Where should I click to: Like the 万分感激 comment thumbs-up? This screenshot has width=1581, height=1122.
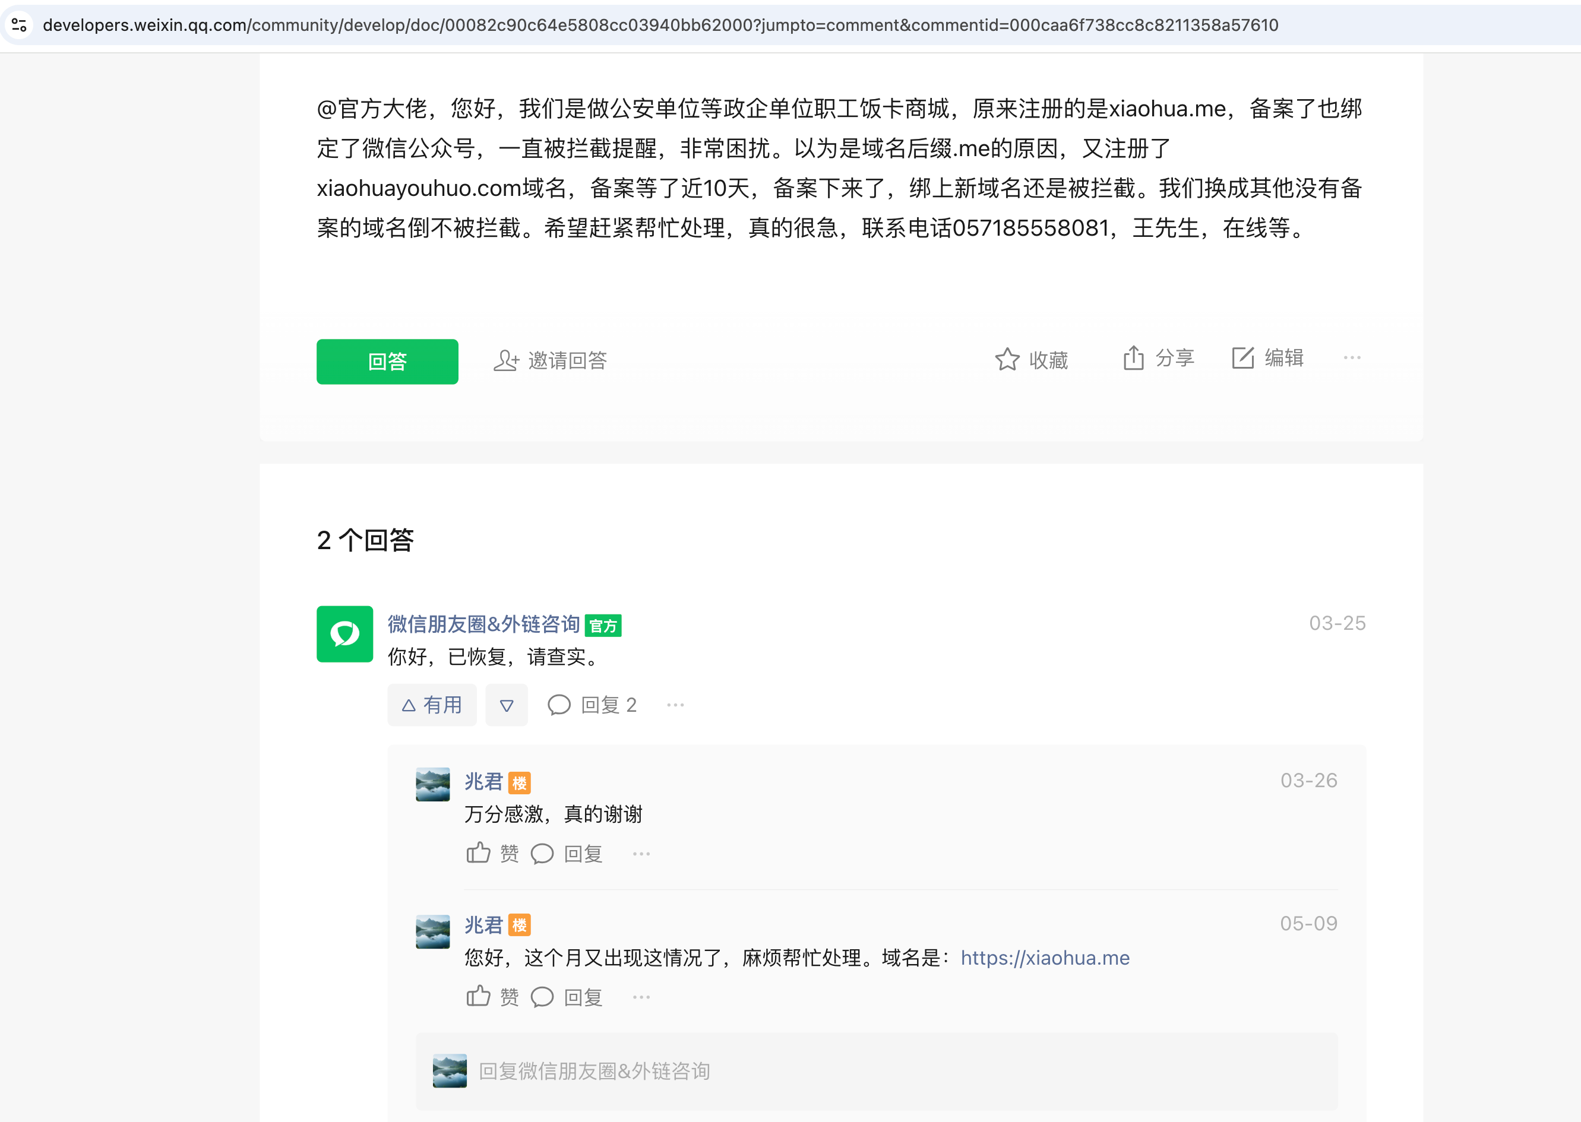coord(478,853)
